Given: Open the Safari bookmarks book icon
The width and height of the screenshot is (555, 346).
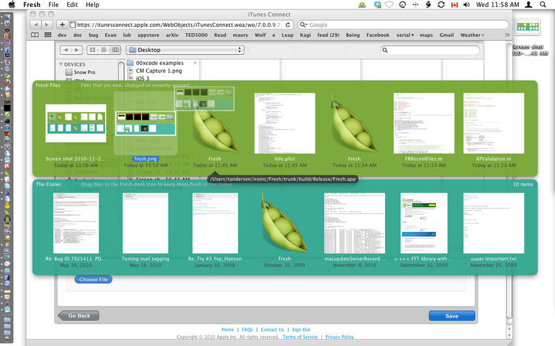Looking at the screenshot, I should click(34, 35).
